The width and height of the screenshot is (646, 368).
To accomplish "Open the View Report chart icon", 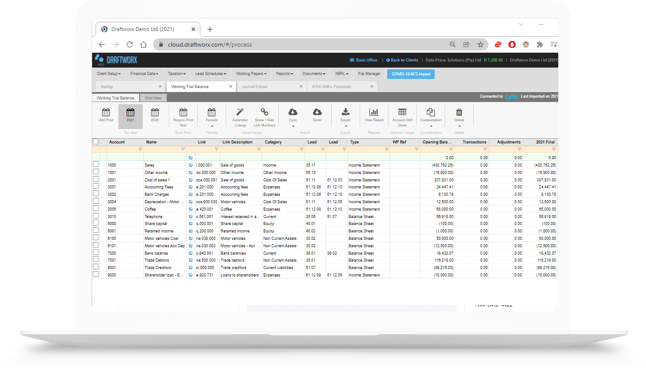I will (x=374, y=112).
